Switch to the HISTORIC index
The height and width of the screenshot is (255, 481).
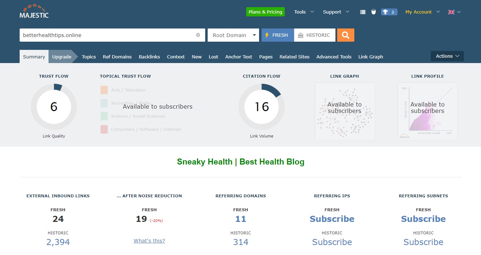point(315,35)
